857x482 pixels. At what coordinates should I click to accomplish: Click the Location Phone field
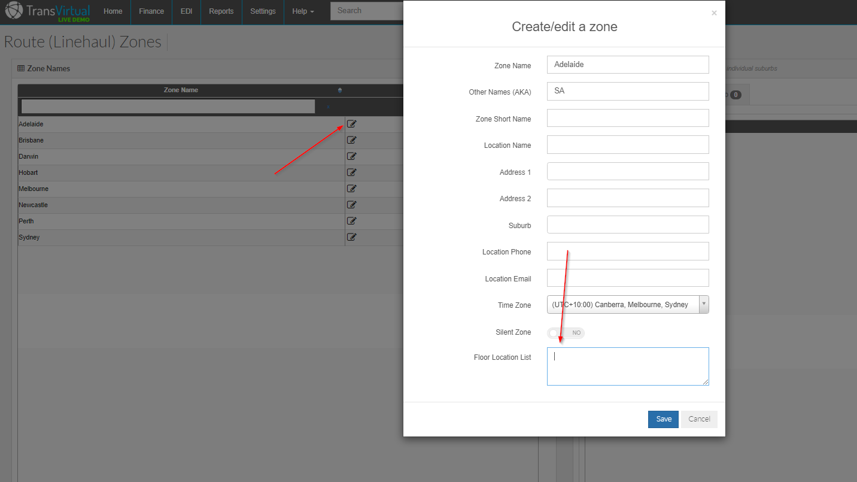(628, 251)
